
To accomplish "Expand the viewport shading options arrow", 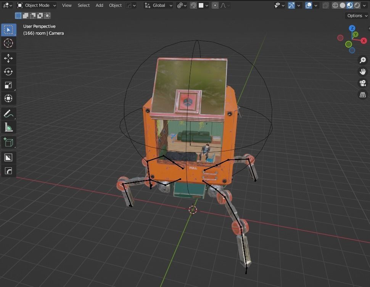I will coord(364,5).
